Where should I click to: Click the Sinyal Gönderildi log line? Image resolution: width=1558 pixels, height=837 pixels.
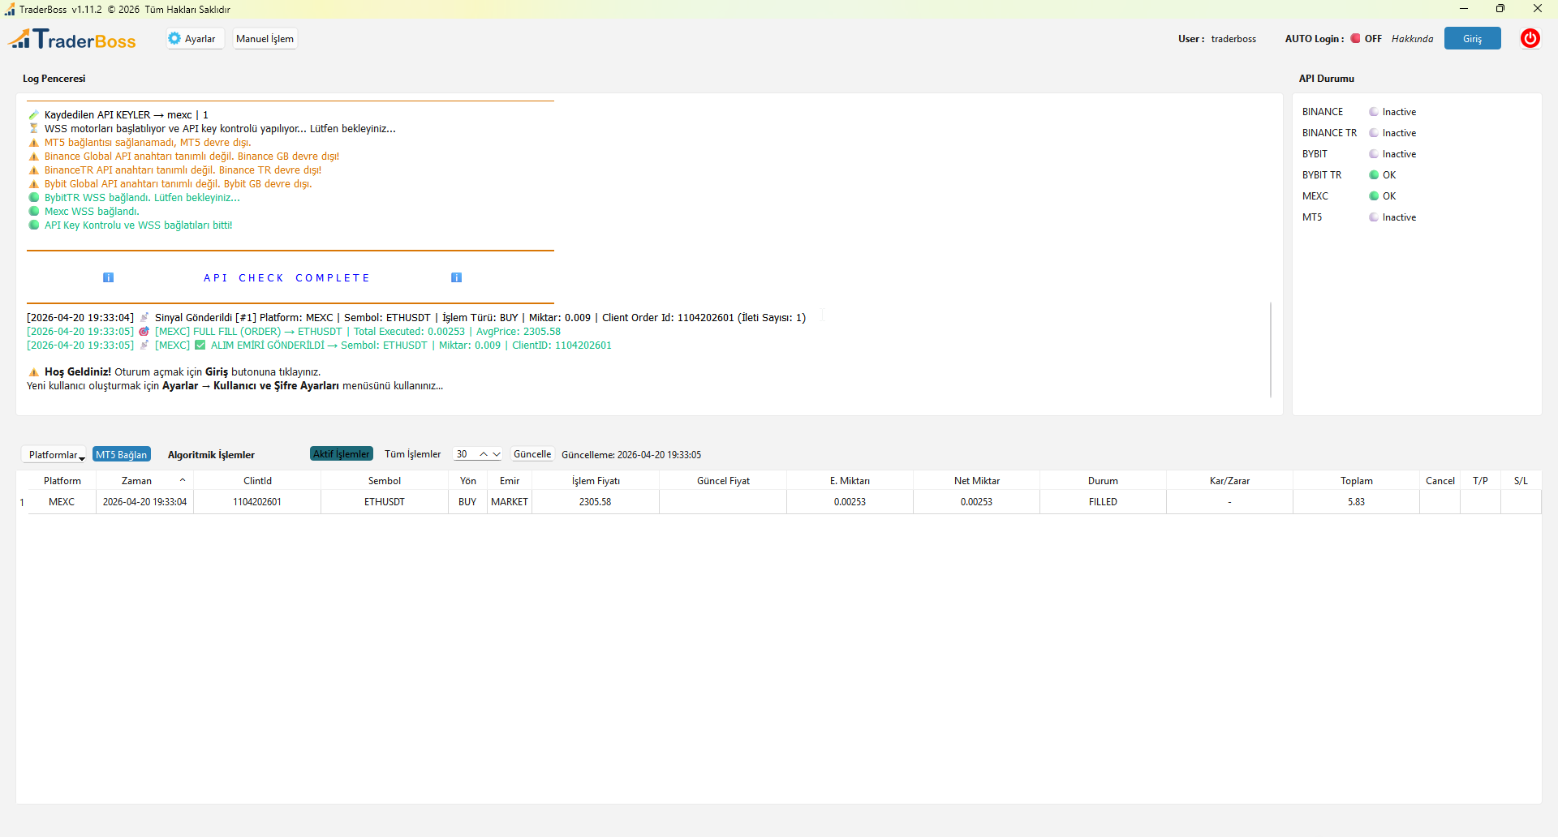[x=416, y=318]
